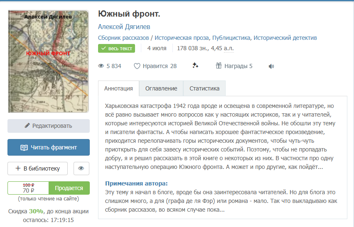The image size is (354, 227).
Task: Click the open book icon in Читать фрагмент
Action: click(x=24, y=147)
